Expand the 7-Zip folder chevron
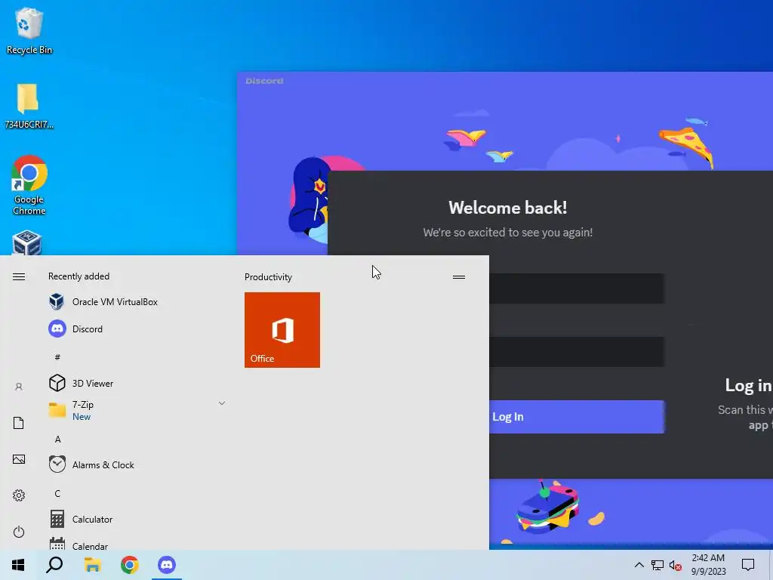 point(222,403)
